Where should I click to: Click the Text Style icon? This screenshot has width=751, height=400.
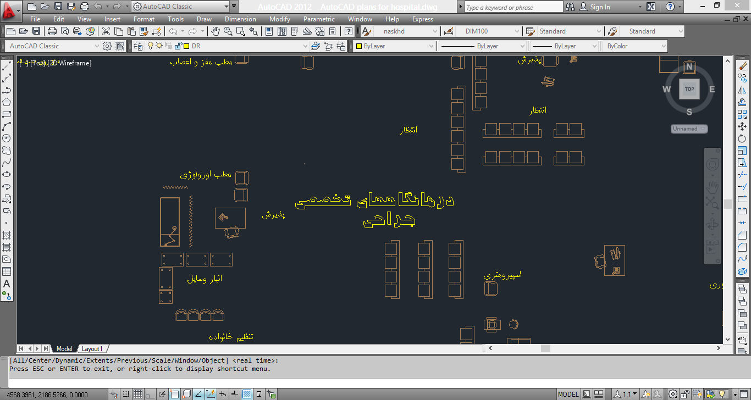[x=366, y=31]
